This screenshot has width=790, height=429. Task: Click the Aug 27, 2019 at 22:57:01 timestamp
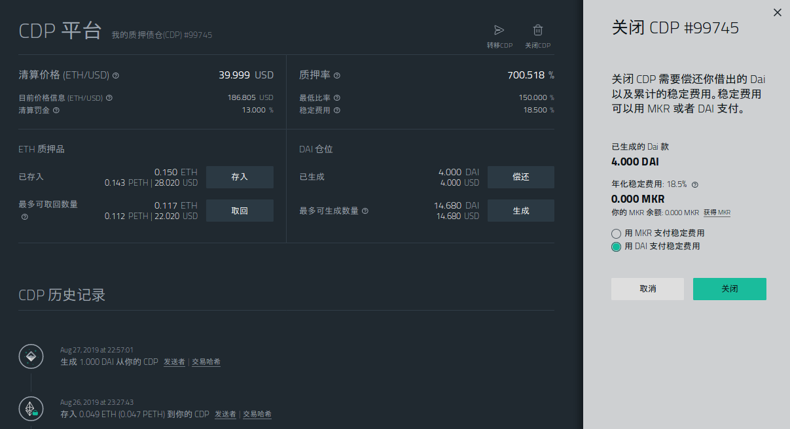[97, 351]
